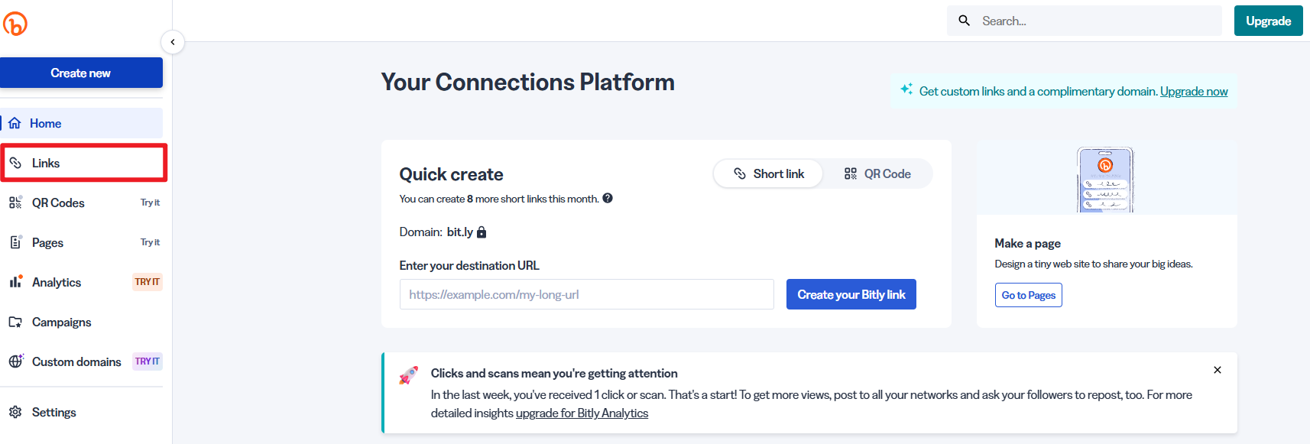Click the QR Codes sidebar icon
This screenshot has width=1310, height=444.
coord(15,203)
